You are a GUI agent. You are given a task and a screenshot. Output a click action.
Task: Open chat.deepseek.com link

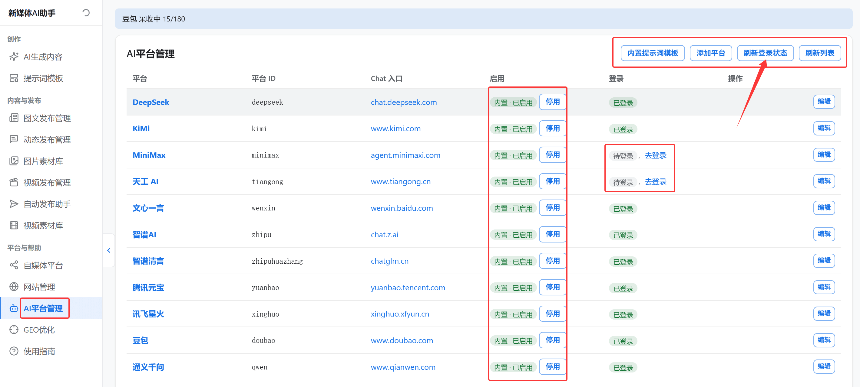(404, 102)
